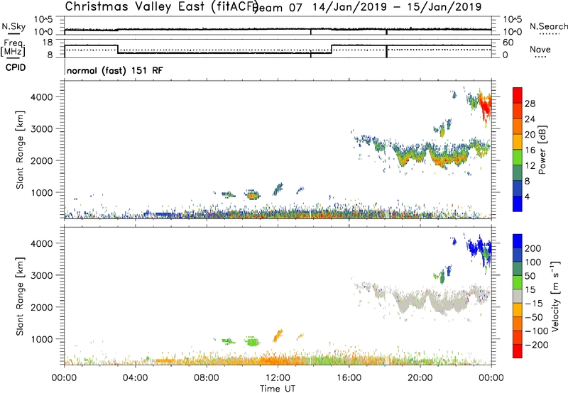Click the 'Velocity [m s-1]' colorbar label

(555, 297)
